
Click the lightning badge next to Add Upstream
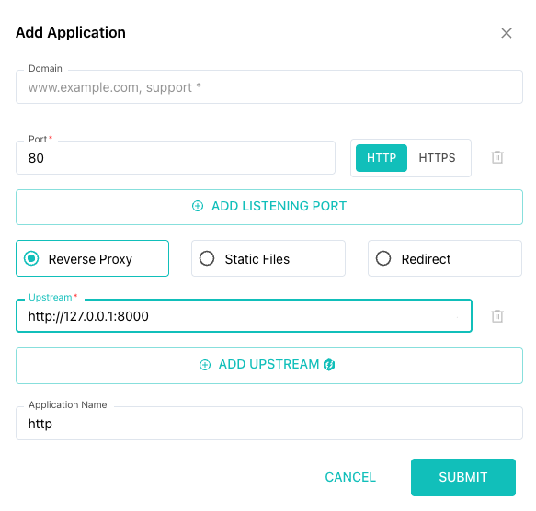(329, 364)
